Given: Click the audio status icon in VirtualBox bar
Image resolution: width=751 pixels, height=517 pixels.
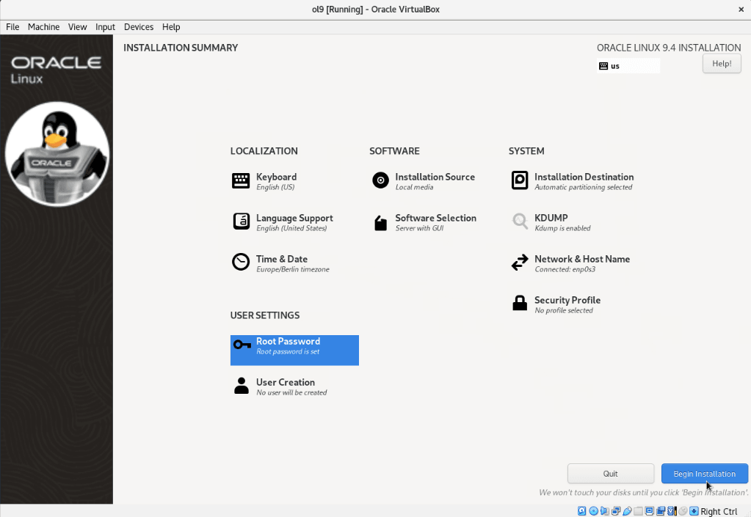Looking at the screenshot, I should 604,511.
